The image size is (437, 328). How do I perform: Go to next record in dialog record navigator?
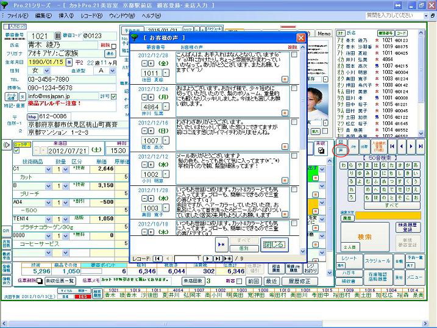208,258
